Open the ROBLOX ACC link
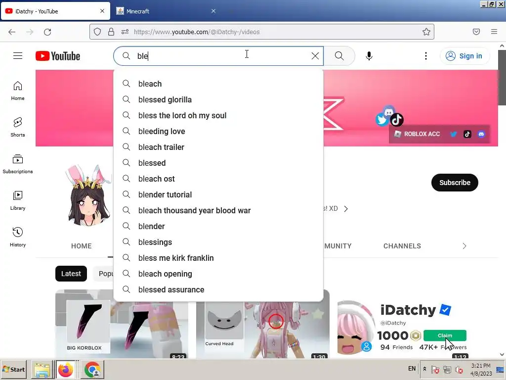506x380 pixels. (417, 134)
